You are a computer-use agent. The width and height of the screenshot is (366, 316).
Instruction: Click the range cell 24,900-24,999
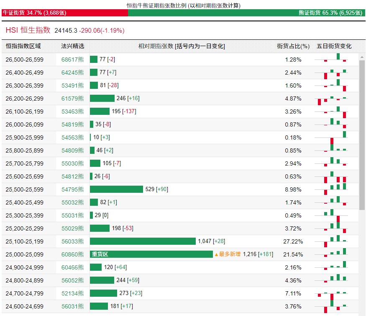point(25,267)
